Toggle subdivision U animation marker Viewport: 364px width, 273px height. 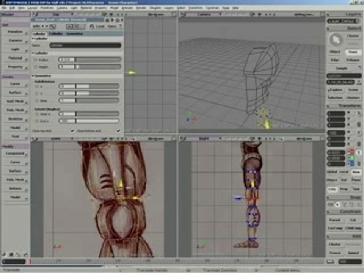37,86
